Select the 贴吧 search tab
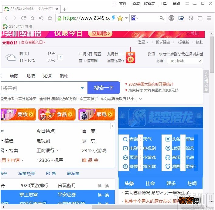The height and width of the screenshot is (210, 215). tap(31, 76)
